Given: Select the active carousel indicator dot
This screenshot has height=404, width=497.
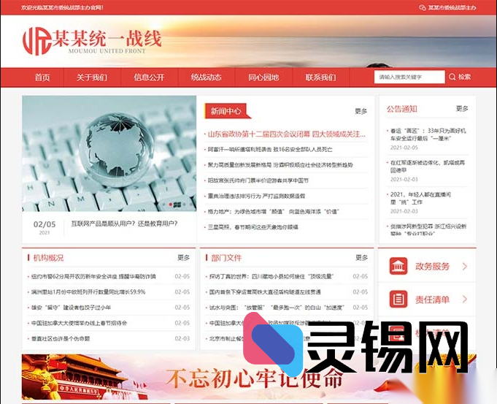Looking at the screenshot, I should click(171, 205).
